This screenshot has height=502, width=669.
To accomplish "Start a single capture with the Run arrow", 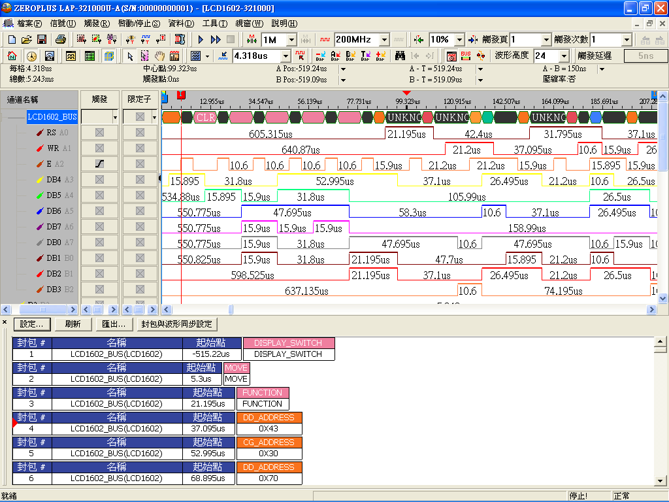I will click(x=201, y=40).
